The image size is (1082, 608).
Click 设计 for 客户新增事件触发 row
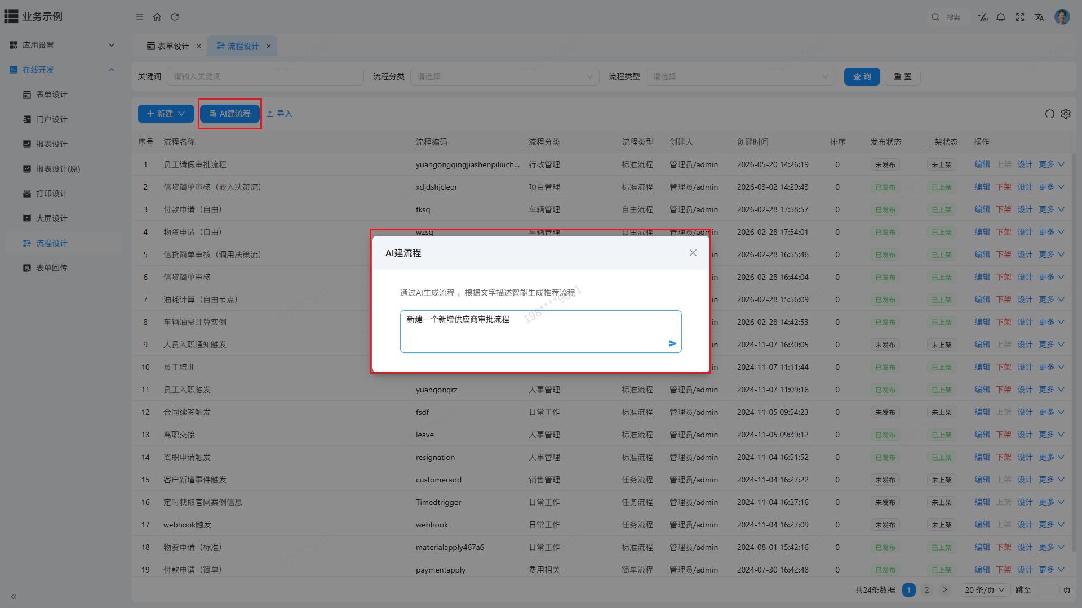[1025, 480]
